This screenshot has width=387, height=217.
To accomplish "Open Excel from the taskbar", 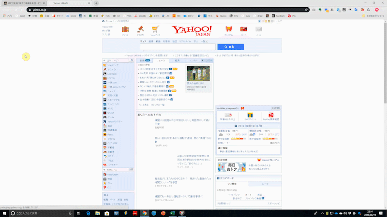I will 173,213.
